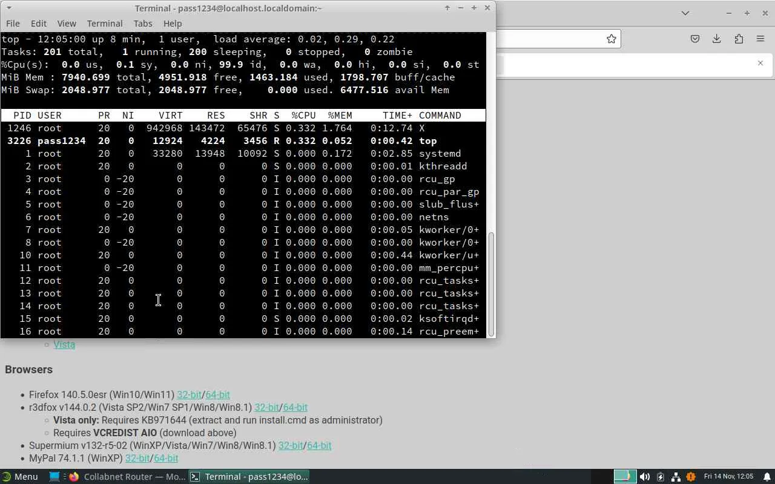Screen dimensions: 775x484
Task: Open the Terminal File menu
Action: point(13,23)
